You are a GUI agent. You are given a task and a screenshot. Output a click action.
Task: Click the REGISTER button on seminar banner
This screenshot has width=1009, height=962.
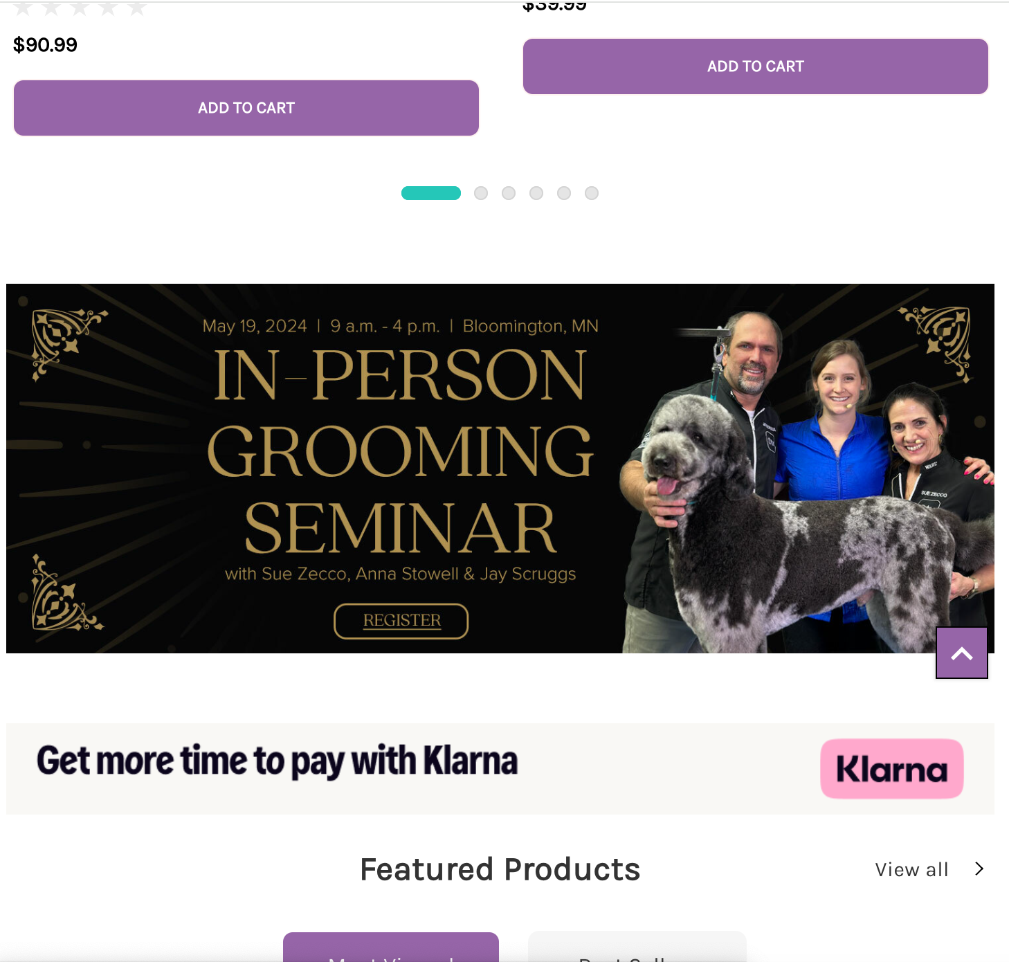tap(401, 621)
